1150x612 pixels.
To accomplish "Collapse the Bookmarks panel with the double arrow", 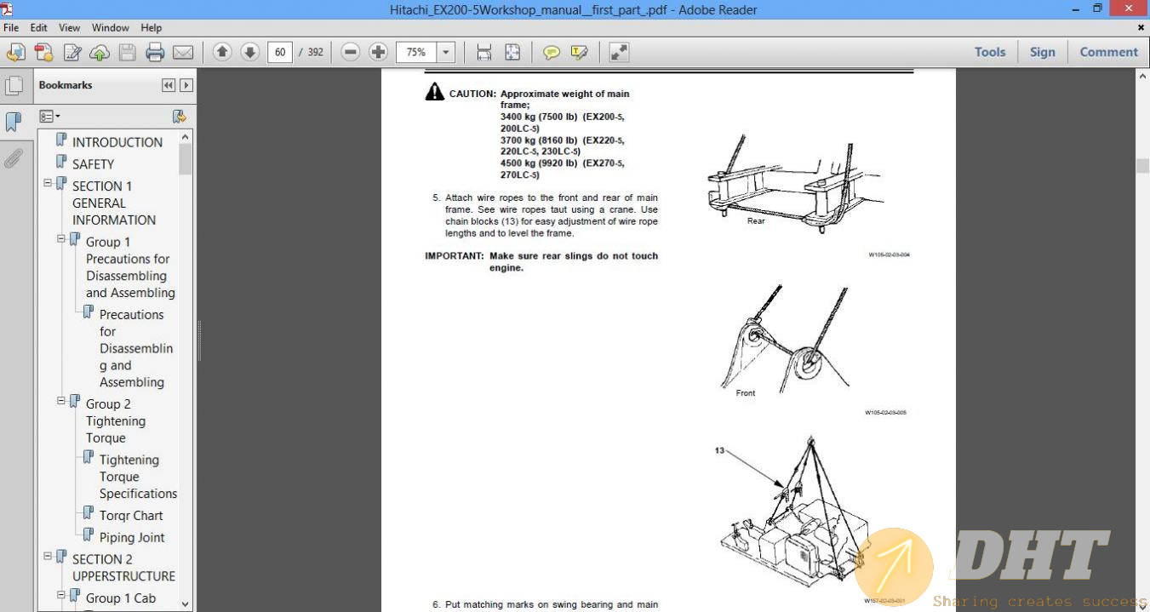I will pyautogui.click(x=169, y=85).
